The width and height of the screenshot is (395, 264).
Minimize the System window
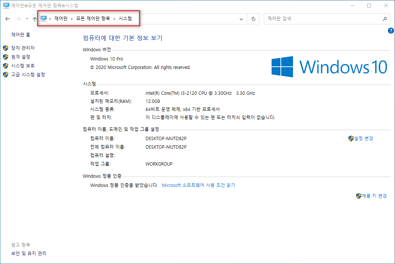353,6
